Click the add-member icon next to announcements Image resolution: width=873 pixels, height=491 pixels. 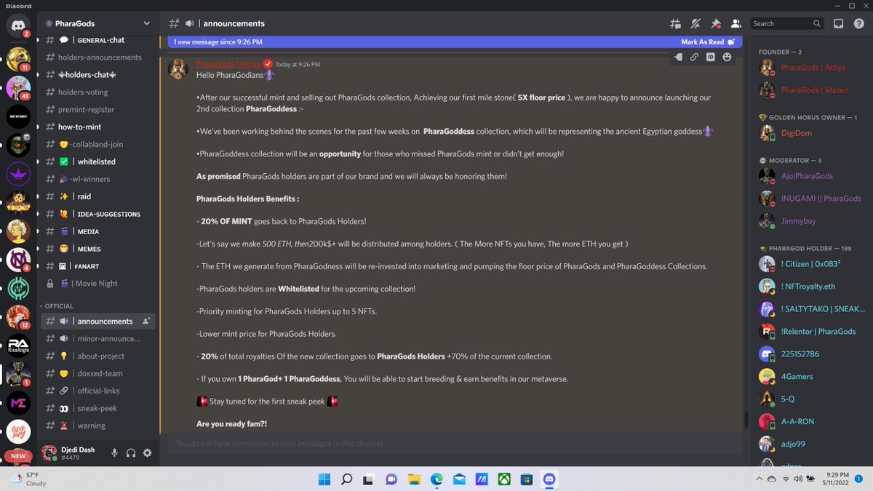coord(147,321)
